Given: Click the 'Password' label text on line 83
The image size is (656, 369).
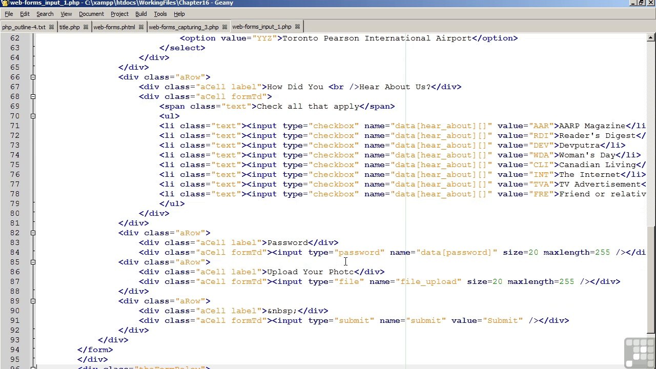Looking at the screenshot, I should [x=287, y=243].
